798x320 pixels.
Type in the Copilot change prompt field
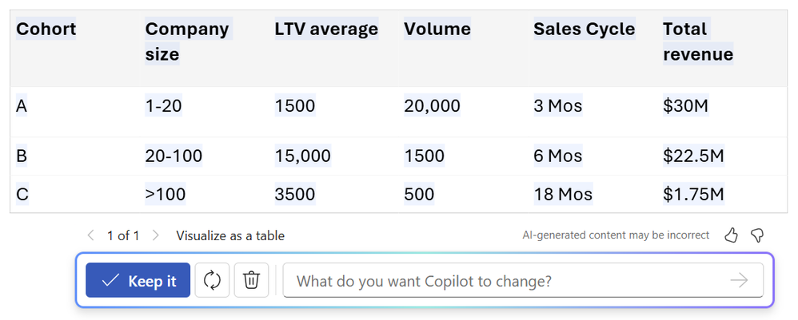click(504, 280)
